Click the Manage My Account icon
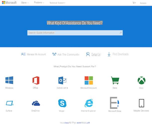The image size is (152, 125). click(23, 54)
